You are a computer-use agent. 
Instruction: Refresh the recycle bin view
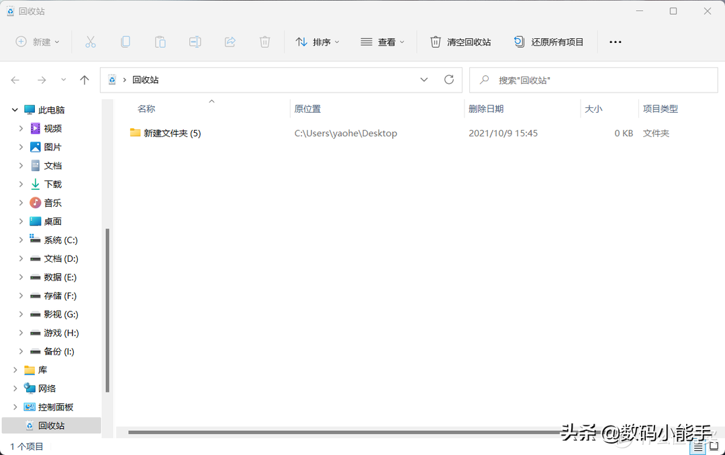pos(449,80)
